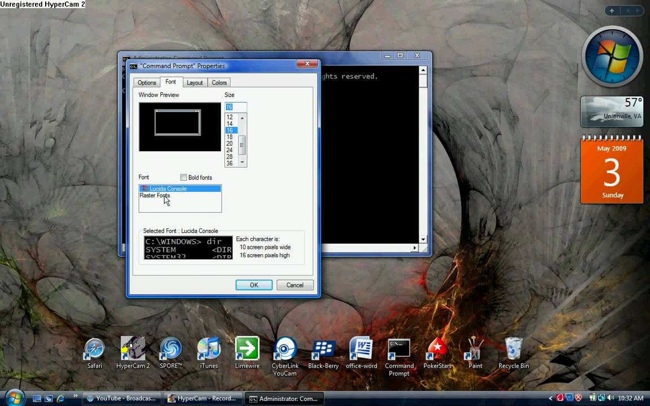Screen dimensions: 650x406
Task: Click the red security shield tray icon
Action: 578,398
